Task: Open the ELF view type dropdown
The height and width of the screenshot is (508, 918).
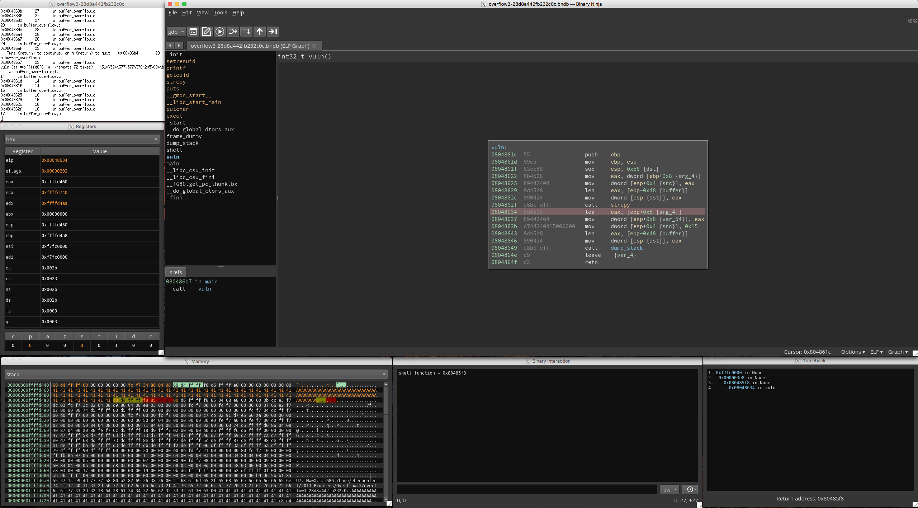Action: [x=876, y=352]
